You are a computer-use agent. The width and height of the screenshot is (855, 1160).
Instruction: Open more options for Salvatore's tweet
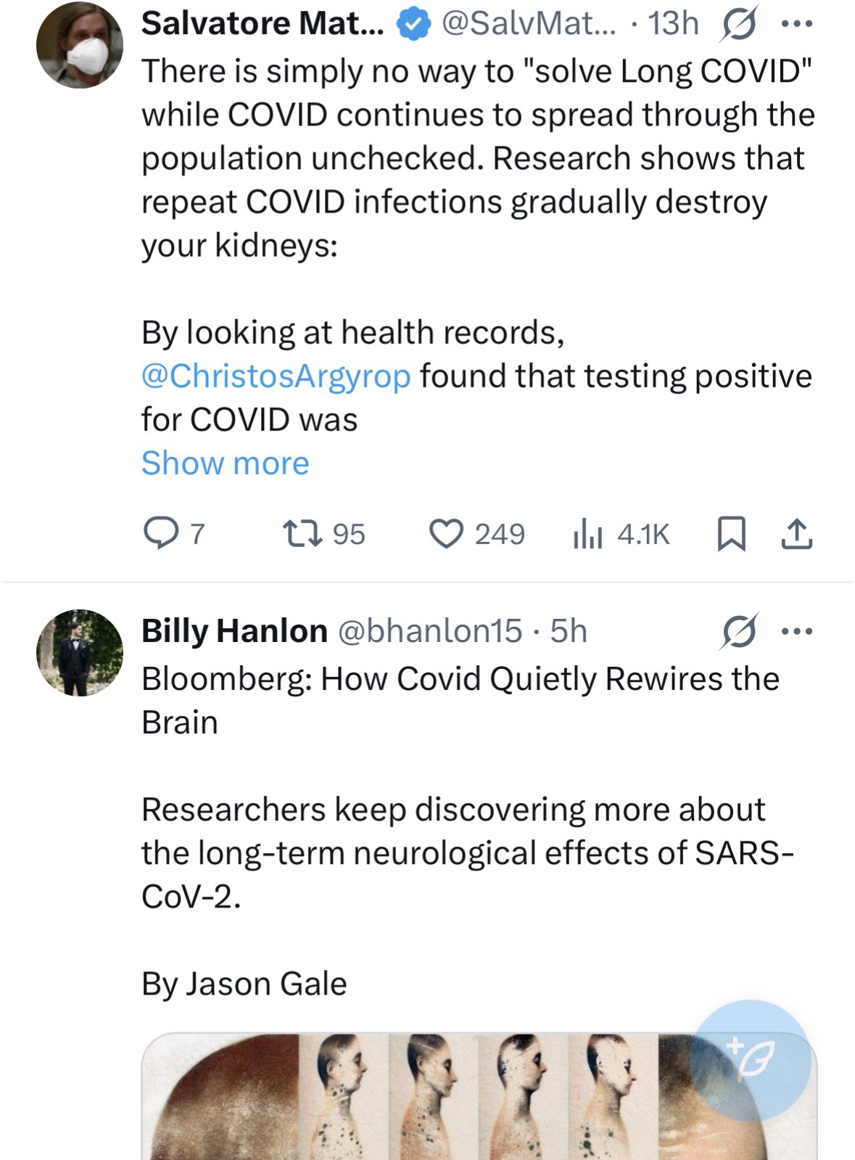(x=797, y=25)
